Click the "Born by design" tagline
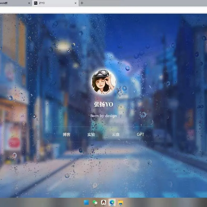 pyautogui.click(x=103, y=116)
